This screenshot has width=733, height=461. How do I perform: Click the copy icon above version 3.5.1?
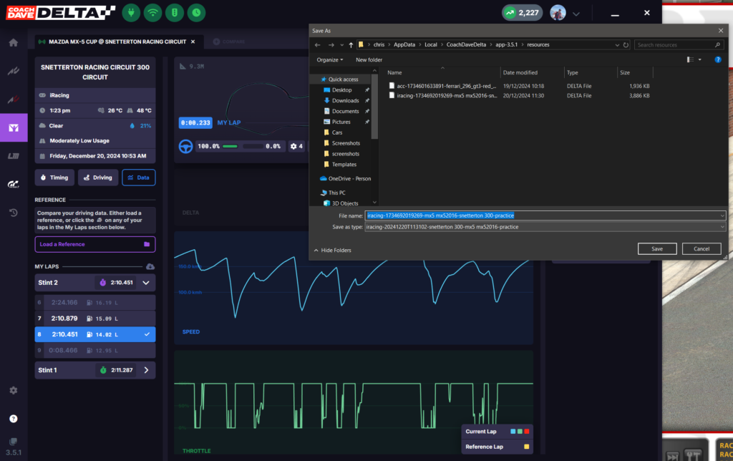13,442
